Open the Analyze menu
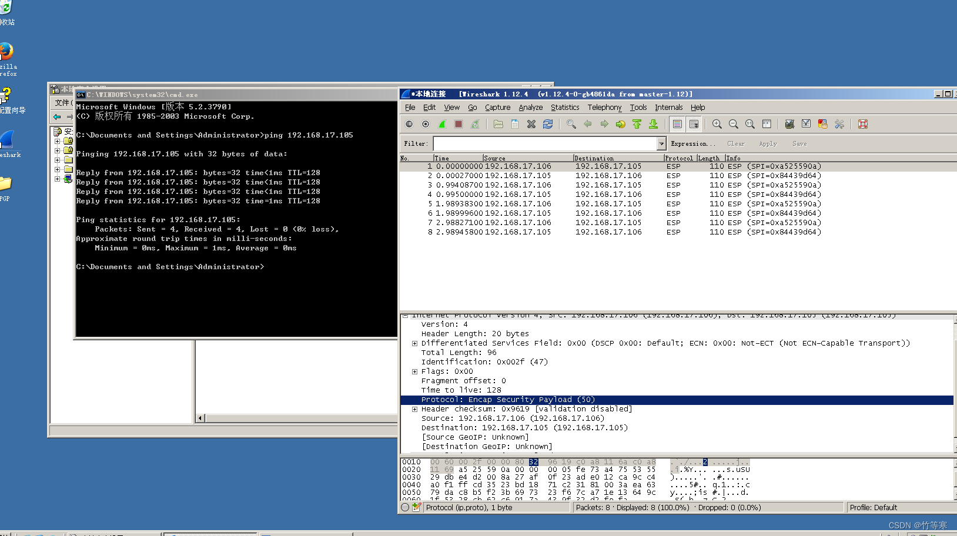 click(531, 108)
